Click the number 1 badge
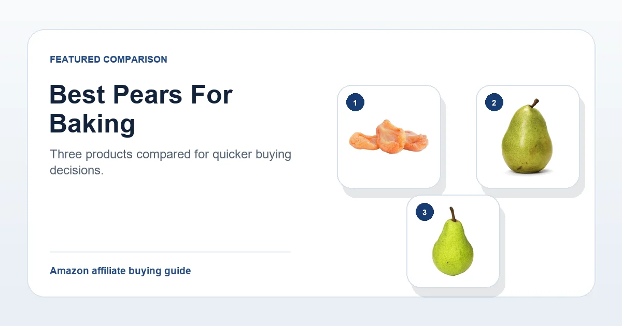 click(355, 102)
